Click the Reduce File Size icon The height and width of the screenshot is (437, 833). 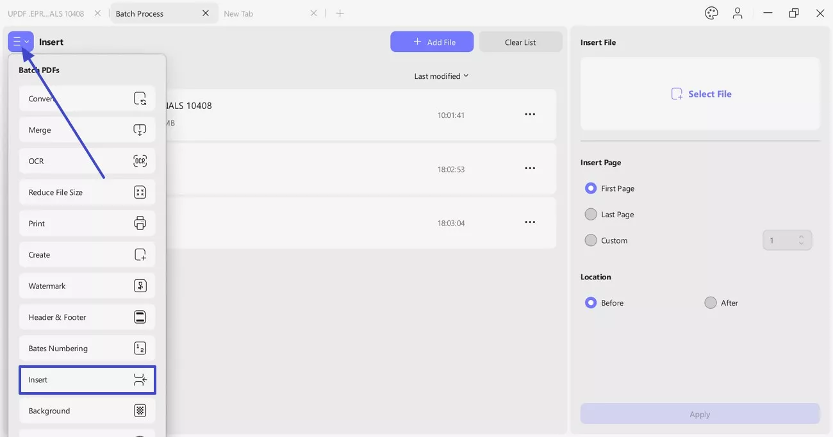pos(140,192)
